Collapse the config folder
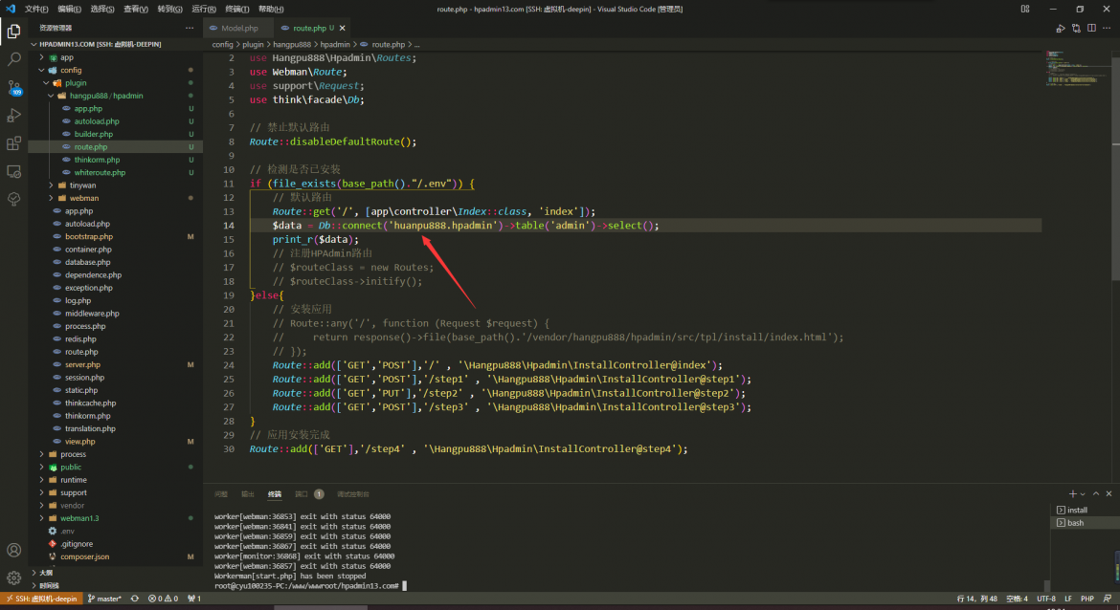The image size is (1120, 610). coord(71,70)
